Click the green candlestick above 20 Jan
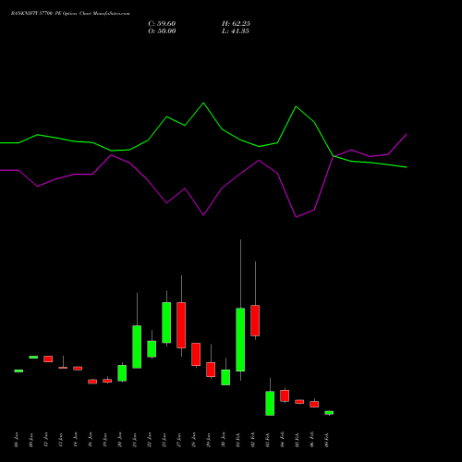 tap(122, 373)
